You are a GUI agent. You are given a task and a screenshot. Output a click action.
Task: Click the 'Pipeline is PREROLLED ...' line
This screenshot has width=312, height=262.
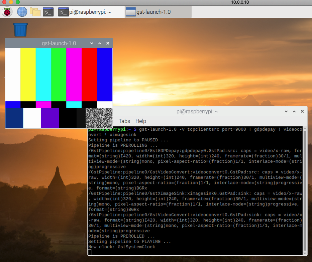[121, 236]
